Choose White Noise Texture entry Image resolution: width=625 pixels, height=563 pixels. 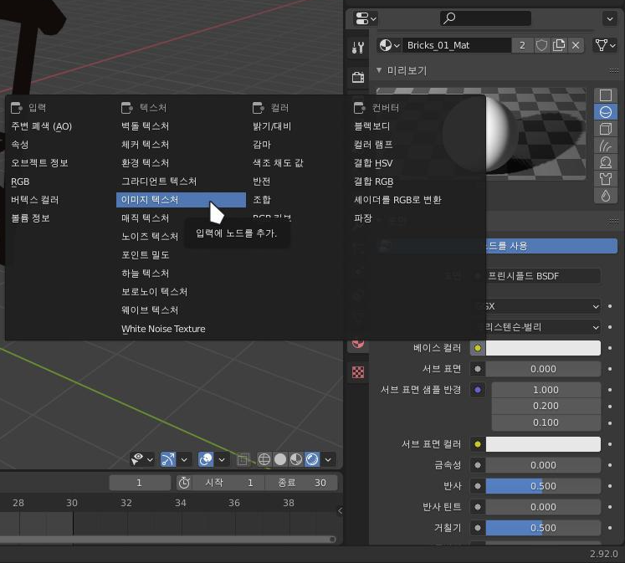[181, 329]
